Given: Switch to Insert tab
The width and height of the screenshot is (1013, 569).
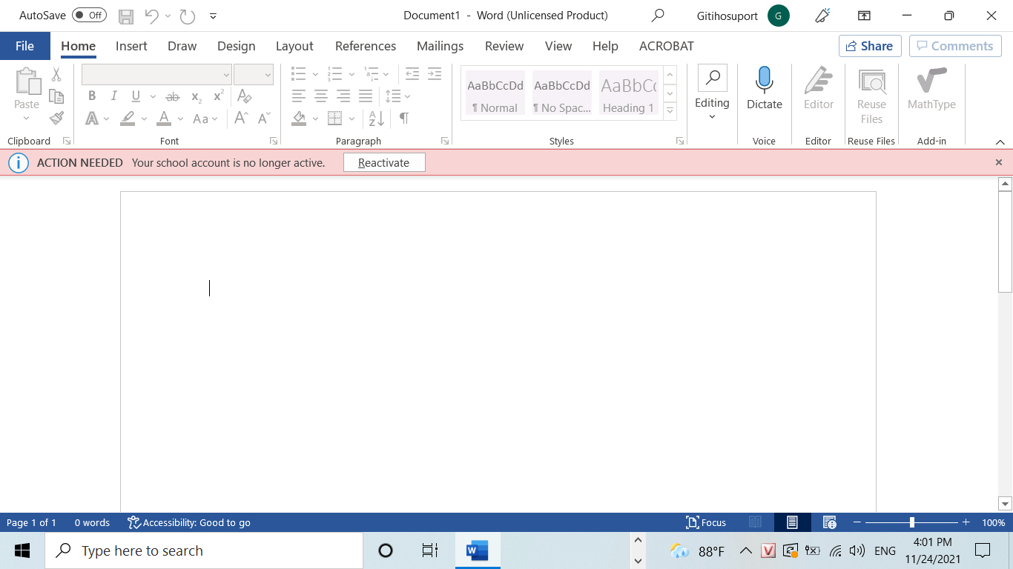Looking at the screenshot, I should pyautogui.click(x=131, y=46).
